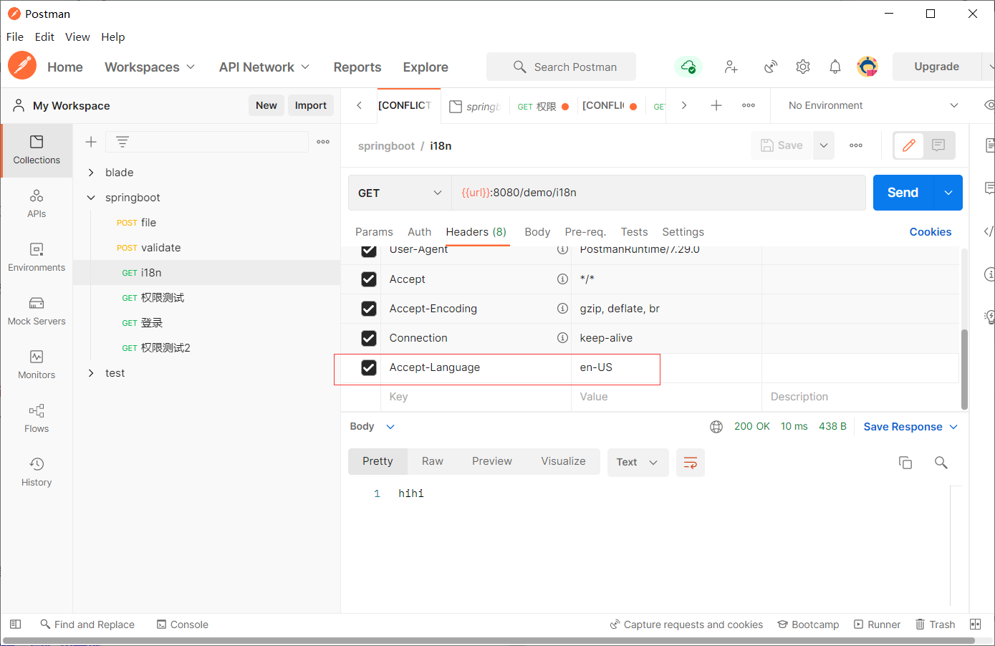Switch to comment mode icon
The width and height of the screenshot is (995, 646).
click(938, 145)
